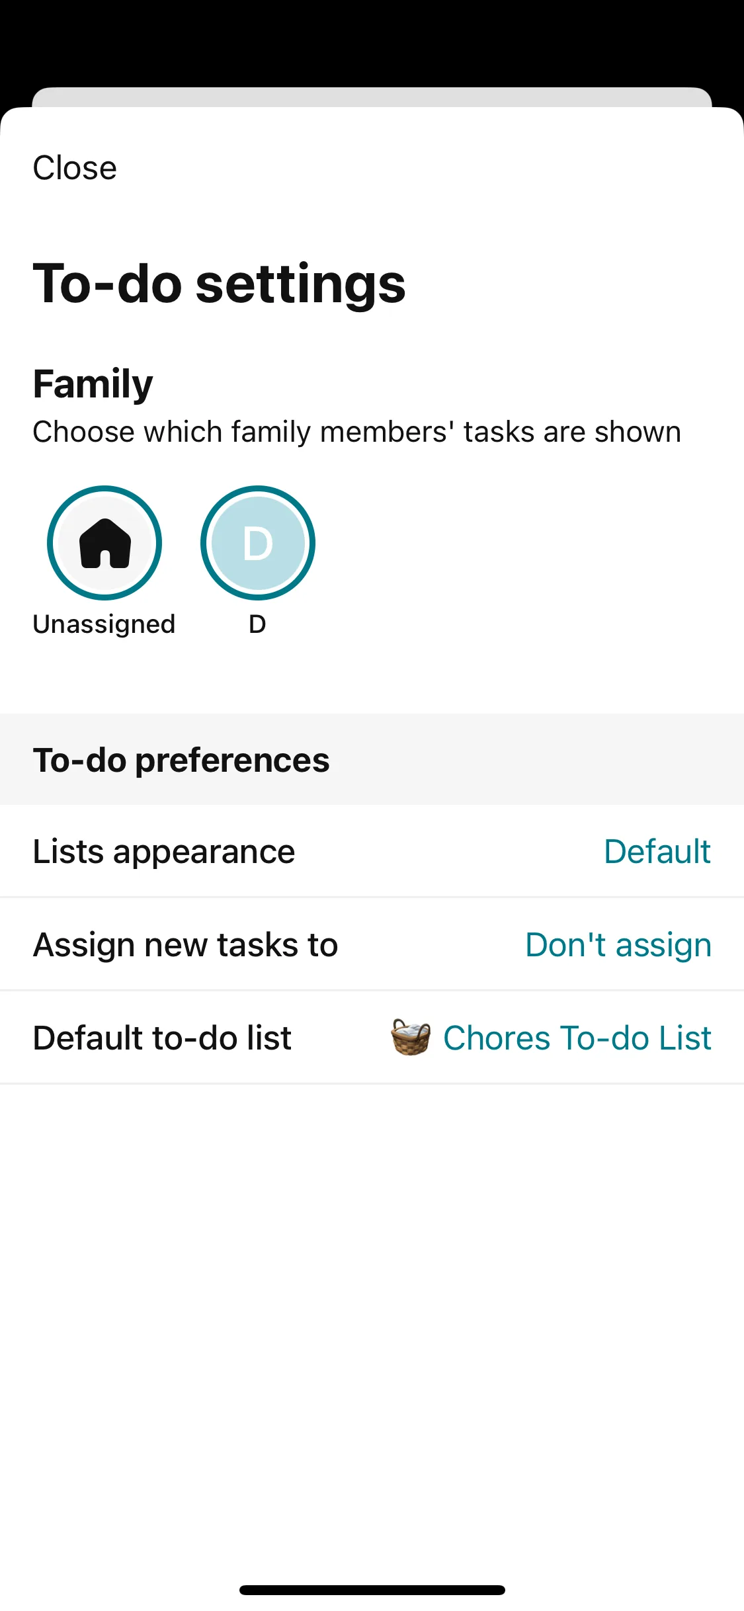744x1611 pixels.
Task: Tap the home indicator bar
Action: click(x=372, y=1590)
